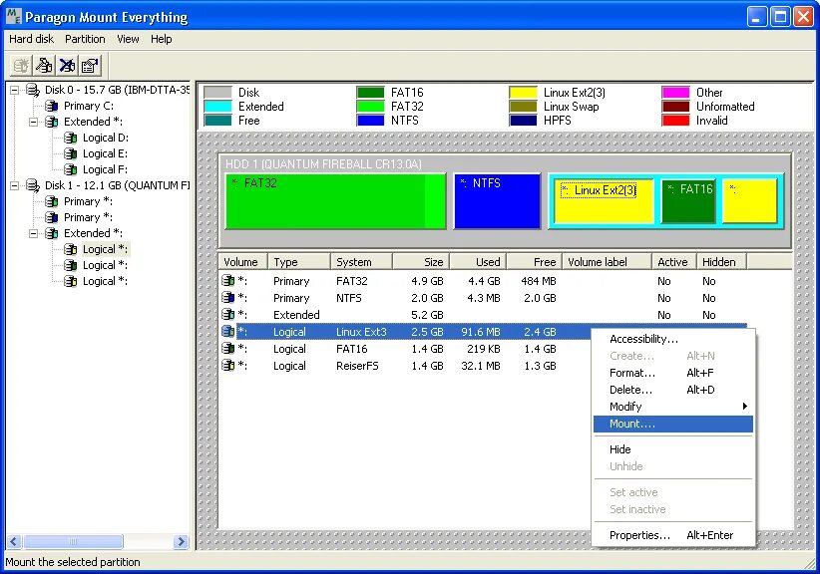This screenshot has height=574, width=820.
Task: Open Properties... from the context menu
Action: tap(673, 535)
